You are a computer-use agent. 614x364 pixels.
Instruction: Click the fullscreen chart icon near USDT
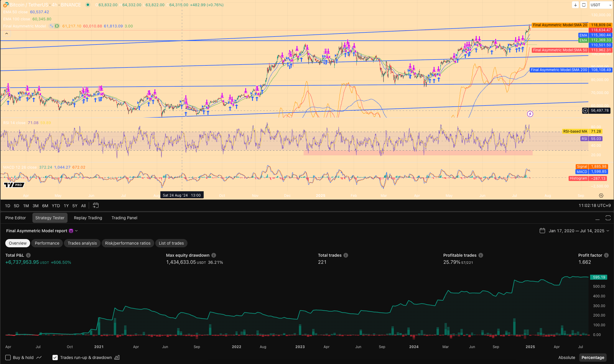pyautogui.click(x=584, y=5)
